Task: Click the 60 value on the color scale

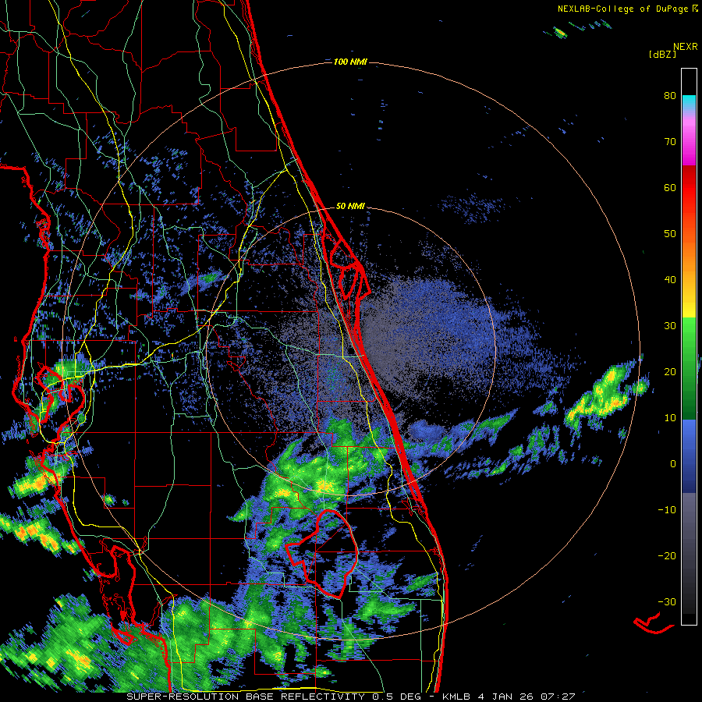Action: pyautogui.click(x=670, y=187)
